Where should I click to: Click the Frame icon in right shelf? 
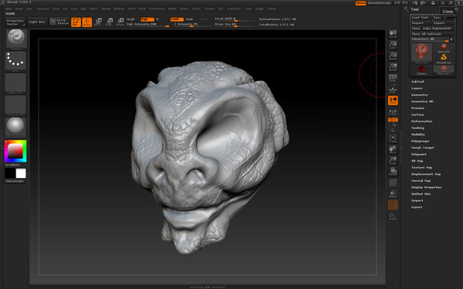[393, 139]
